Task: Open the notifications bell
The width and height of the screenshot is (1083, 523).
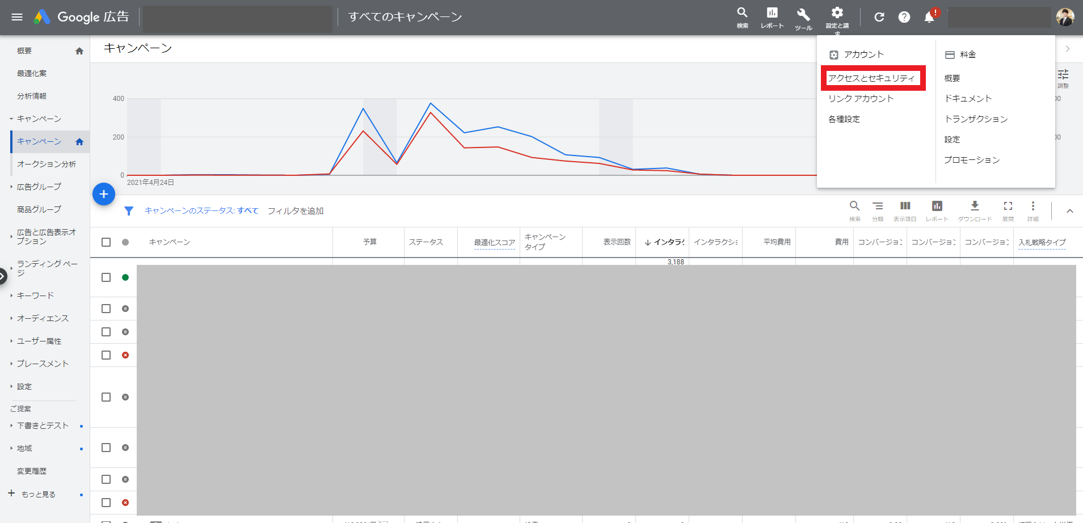Action: [x=929, y=17]
